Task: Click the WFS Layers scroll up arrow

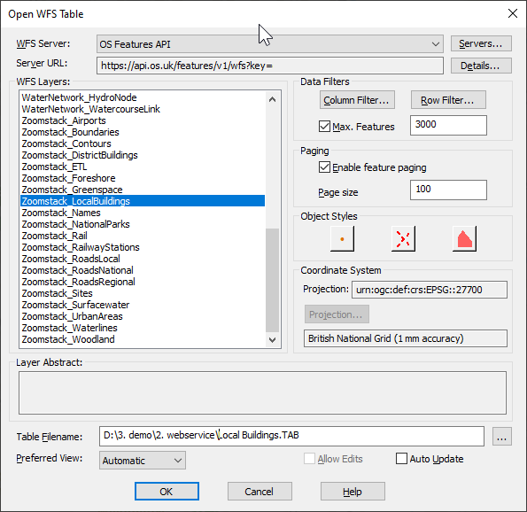Action: coord(273,99)
